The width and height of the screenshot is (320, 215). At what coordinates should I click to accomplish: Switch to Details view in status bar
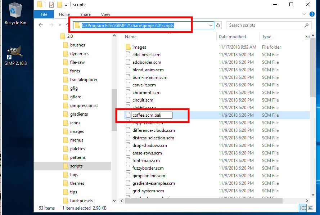click(303, 208)
